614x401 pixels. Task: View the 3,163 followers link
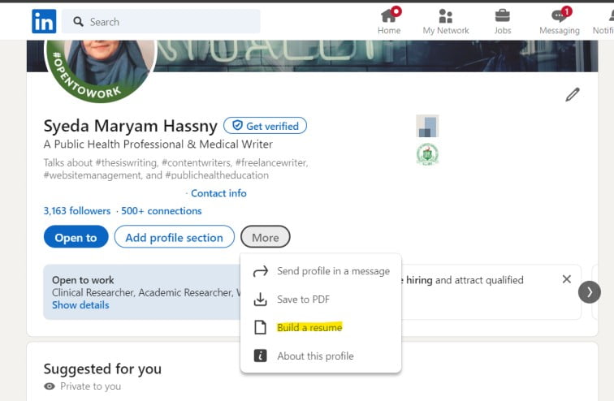[x=77, y=211]
